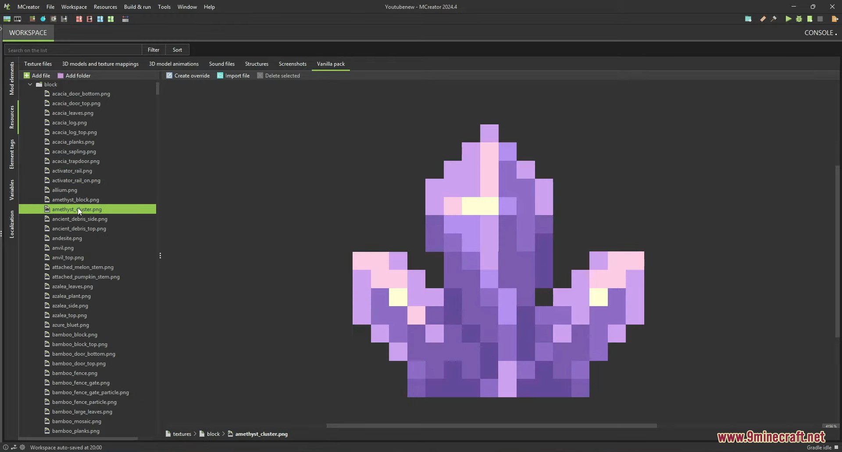Open Mod elements side tab
The width and height of the screenshot is (842, 452).
12,78
